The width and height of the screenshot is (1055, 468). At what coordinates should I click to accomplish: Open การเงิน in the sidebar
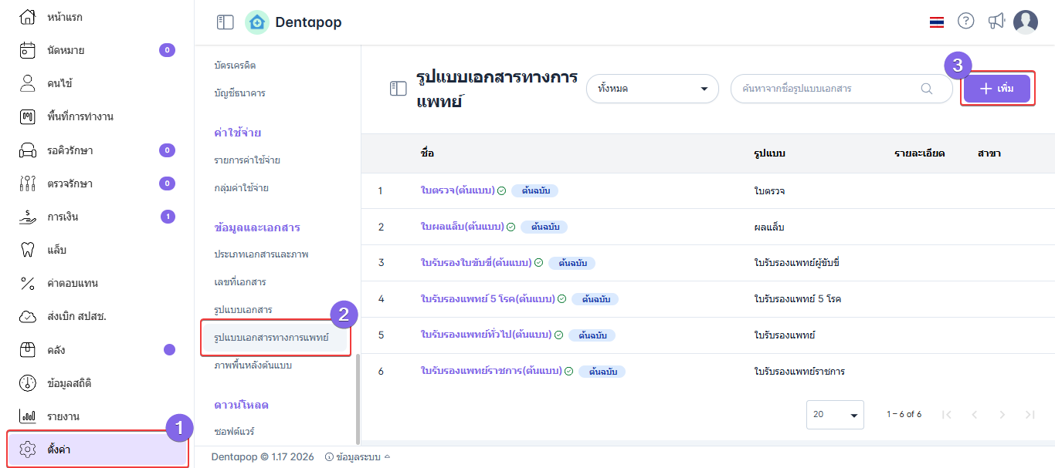pos(66,217)
